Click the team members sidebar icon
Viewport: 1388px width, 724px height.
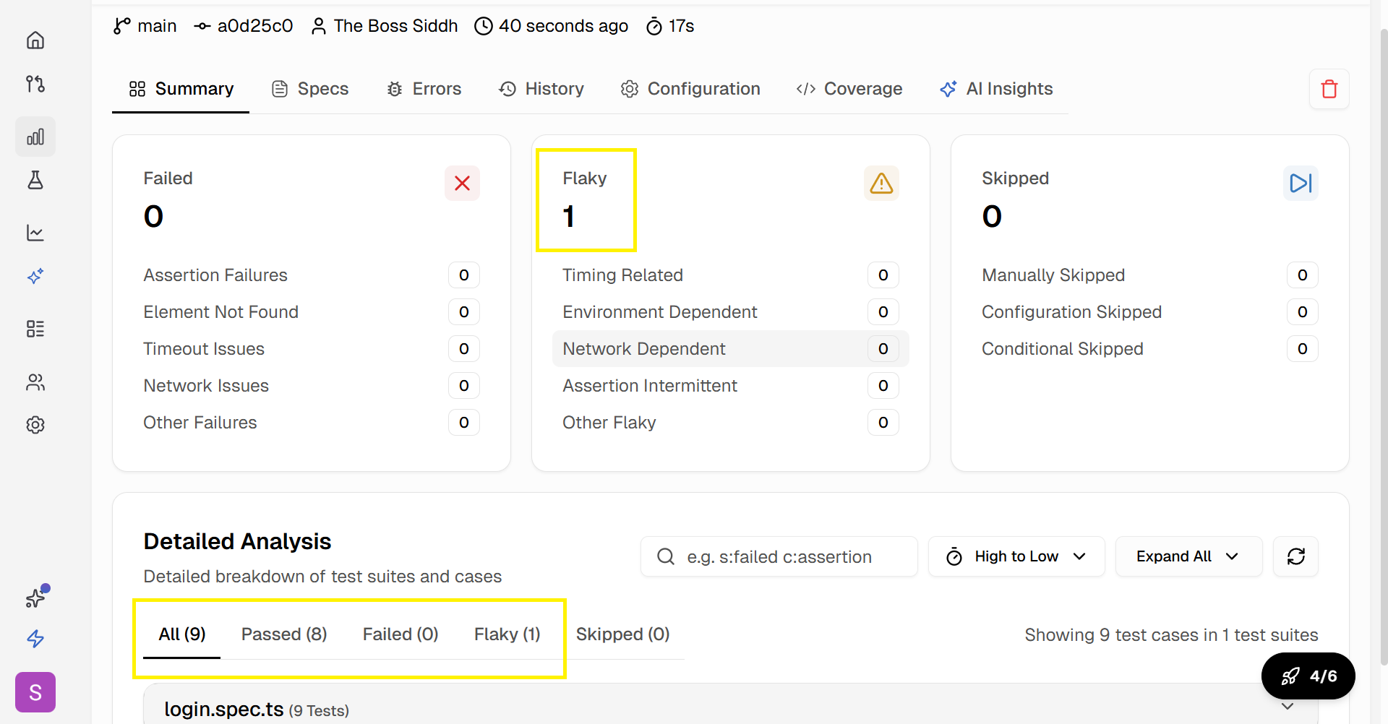click(x=35, y=382)
